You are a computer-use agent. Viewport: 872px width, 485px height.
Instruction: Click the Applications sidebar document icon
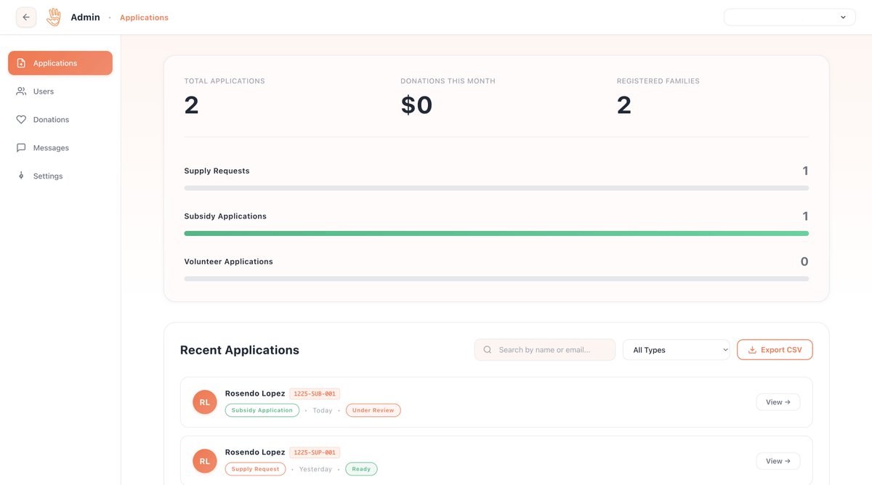coord(21,63)
